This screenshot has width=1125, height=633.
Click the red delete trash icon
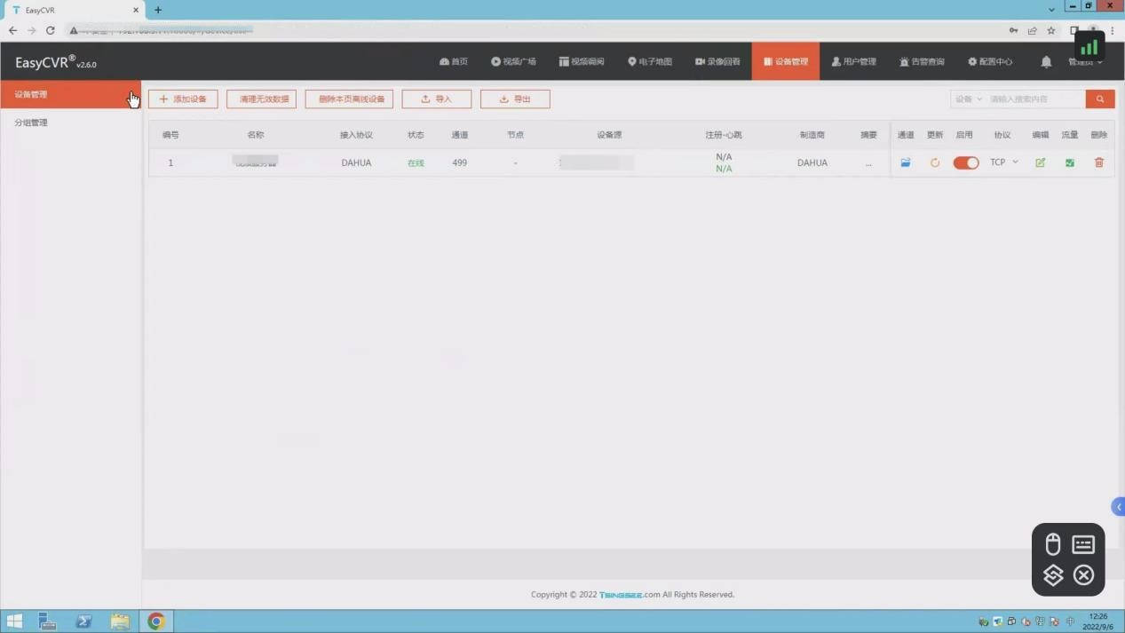click(1099, 162)
